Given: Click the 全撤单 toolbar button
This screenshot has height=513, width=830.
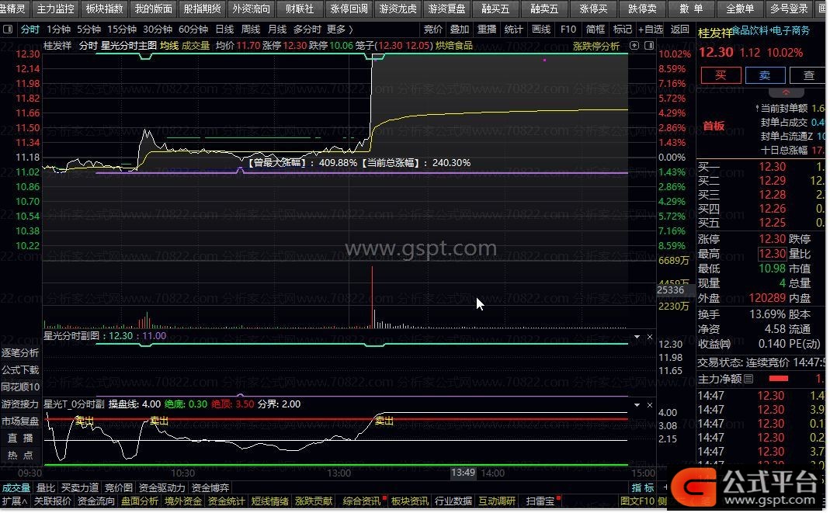Looking at the screenshot, I should point(739,9).
